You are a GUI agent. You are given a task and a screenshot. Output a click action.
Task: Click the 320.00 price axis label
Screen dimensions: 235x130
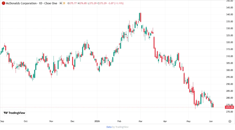[x=230, y=42]
